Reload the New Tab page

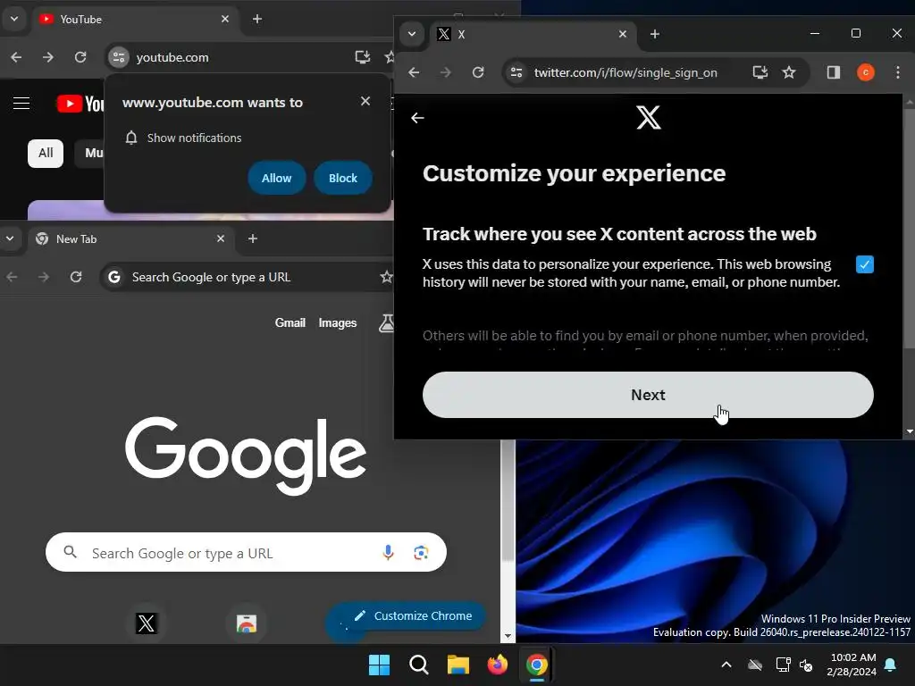[76, 277]
